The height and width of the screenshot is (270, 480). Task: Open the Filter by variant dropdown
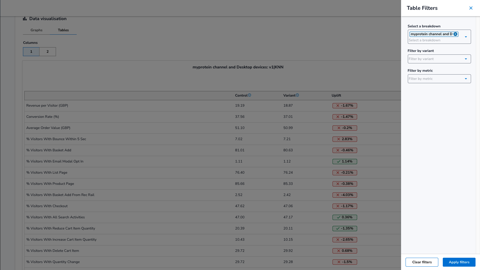click(x=439, y=59)
